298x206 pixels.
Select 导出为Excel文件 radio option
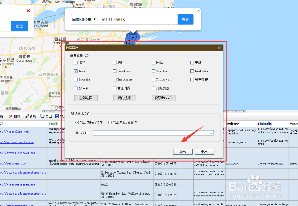(x=110, y=122)
